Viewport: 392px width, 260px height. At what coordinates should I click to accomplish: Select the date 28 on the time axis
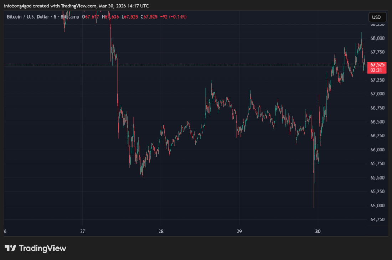(x=161, y=231)
